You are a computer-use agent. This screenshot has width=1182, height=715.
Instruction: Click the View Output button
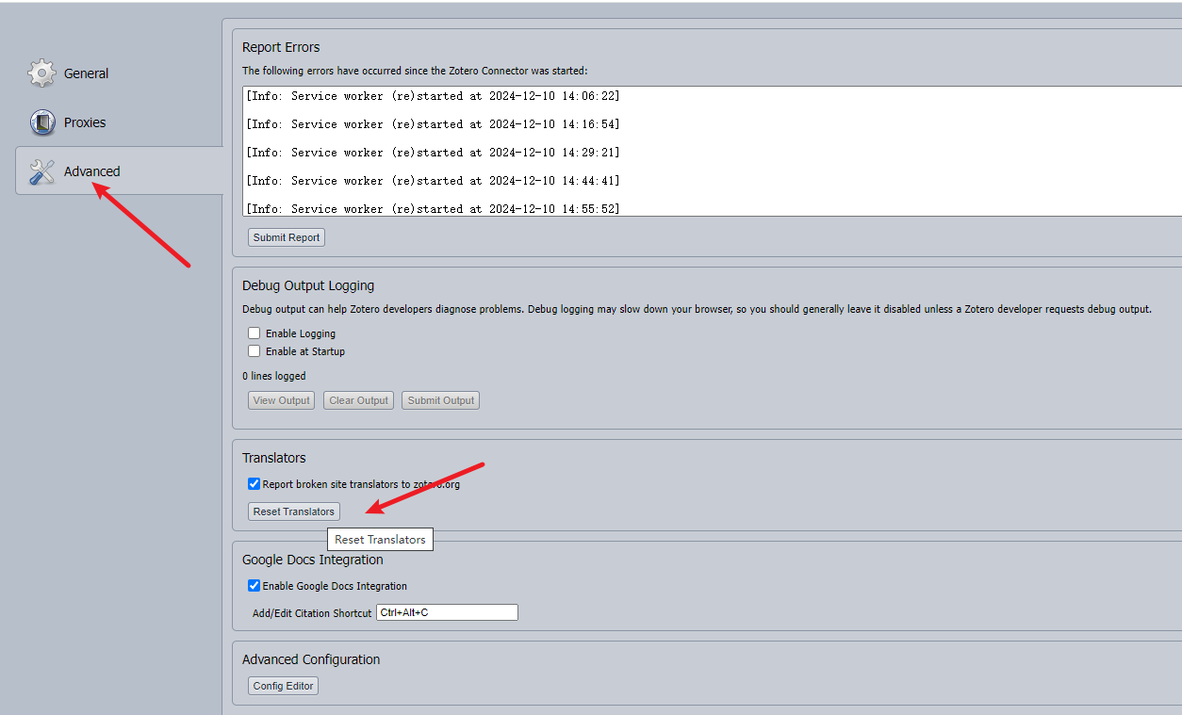[282, 400]
